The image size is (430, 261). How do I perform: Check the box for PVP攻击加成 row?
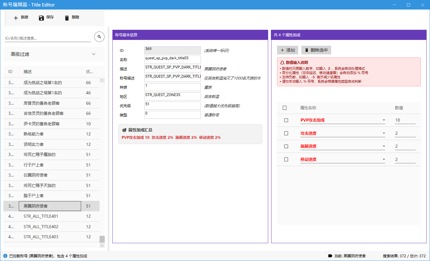pyautogui.click(x=286, y=120)
